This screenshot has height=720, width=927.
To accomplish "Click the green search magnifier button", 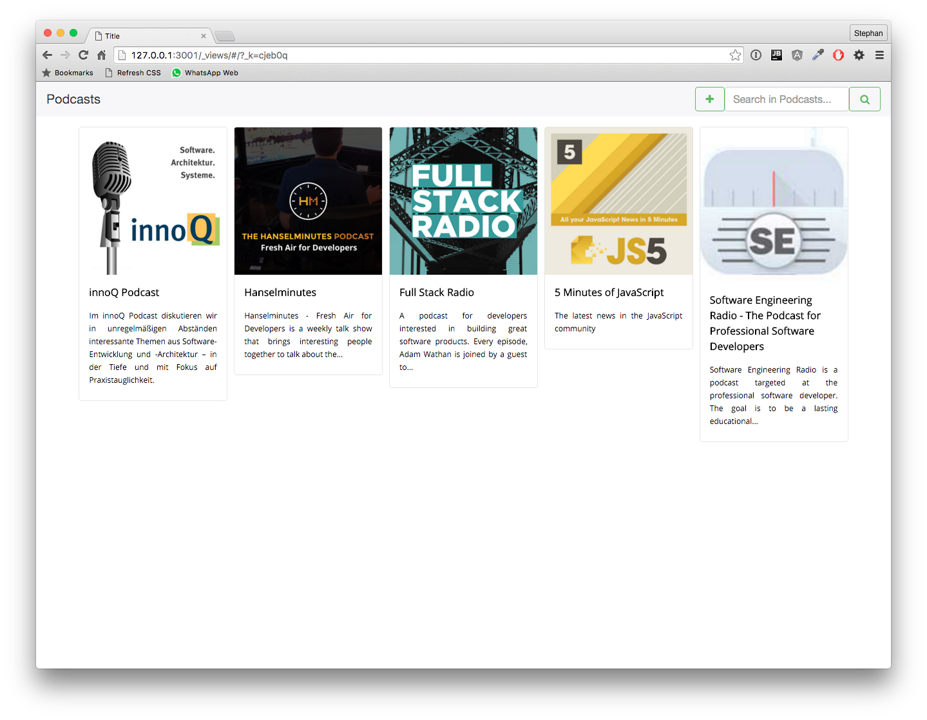I will tap(865, 99).
